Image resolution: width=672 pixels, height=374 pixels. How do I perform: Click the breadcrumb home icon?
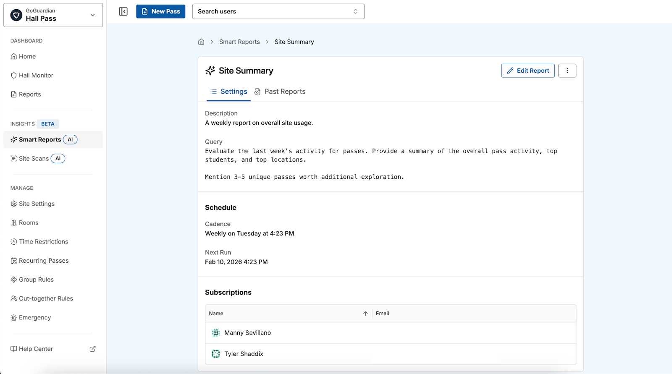[201, 42]
